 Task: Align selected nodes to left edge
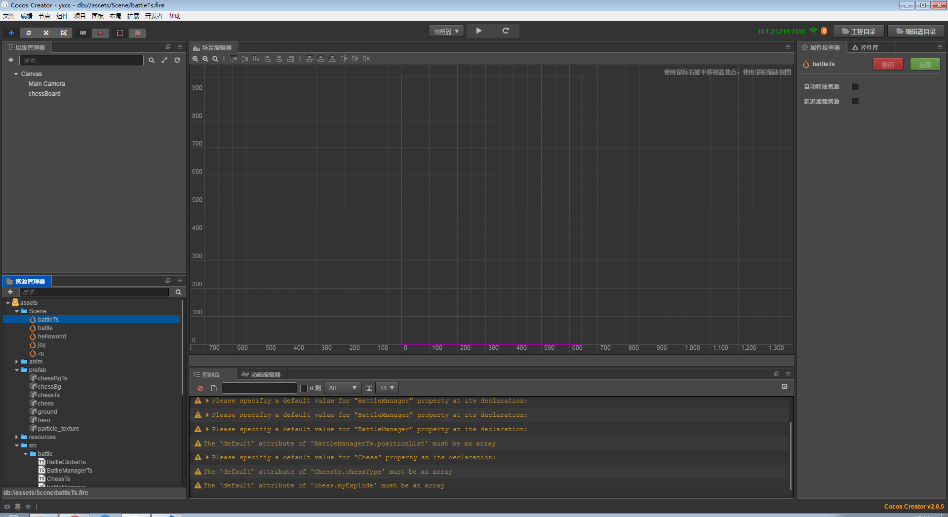click(x=268, y=59)
